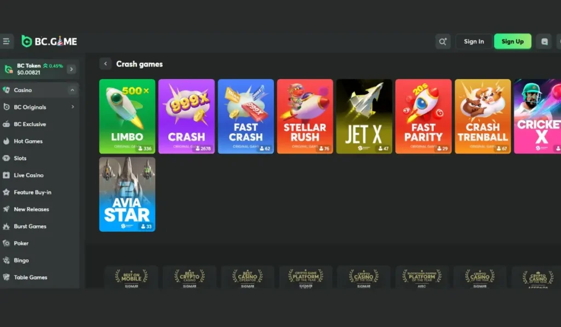Expand the BC Token balance panel arrow
561x327 pixels.
click(71, 69)
